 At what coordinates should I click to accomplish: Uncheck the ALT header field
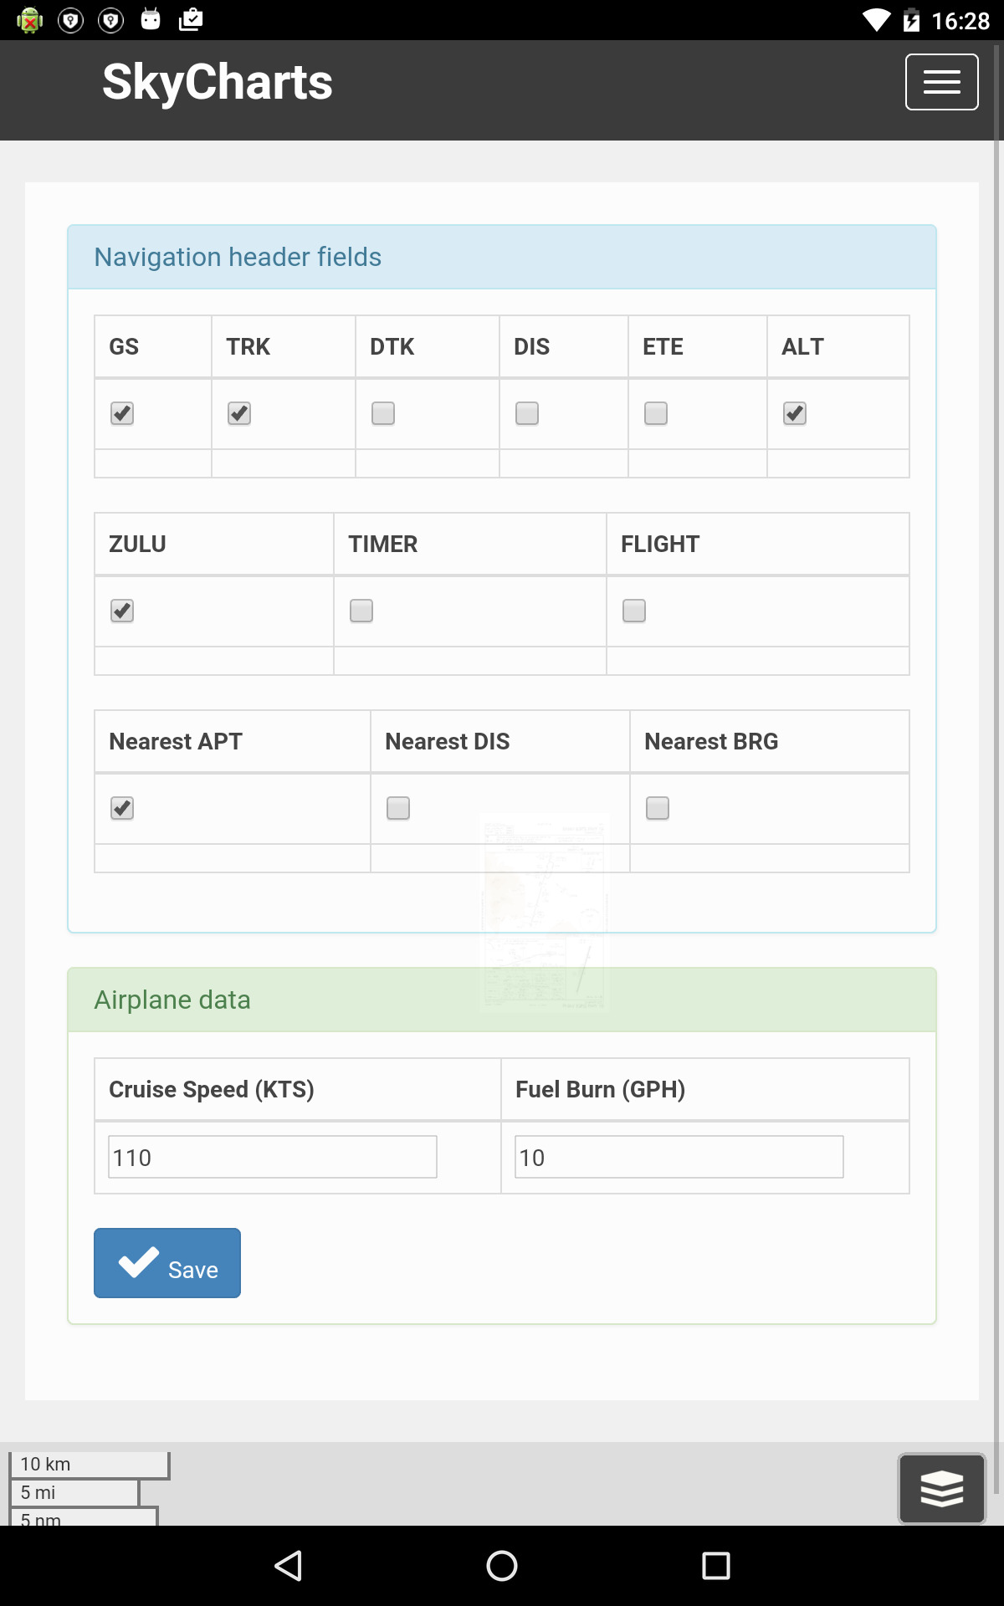[795, 413]
